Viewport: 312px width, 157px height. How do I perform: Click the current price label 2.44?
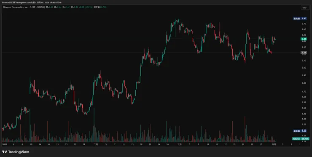(304, 39)
